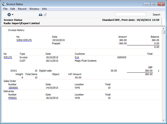This screenshot has height=124, width=167.
Task: Open the Record menu
Action: coord(22,9)
